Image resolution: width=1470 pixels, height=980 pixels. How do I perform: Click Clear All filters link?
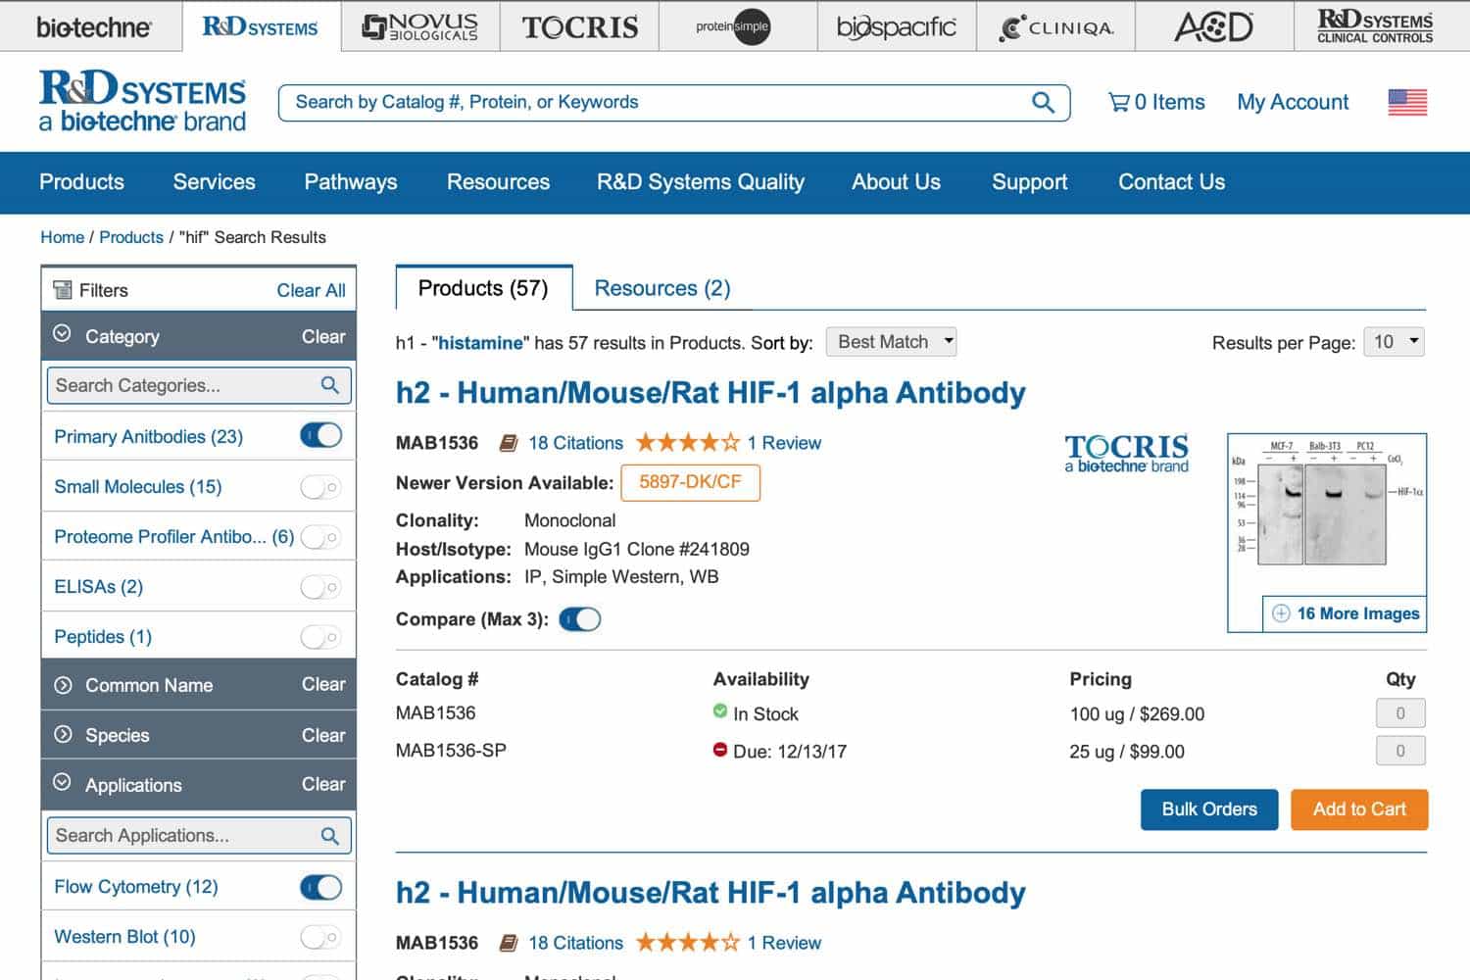311,291
